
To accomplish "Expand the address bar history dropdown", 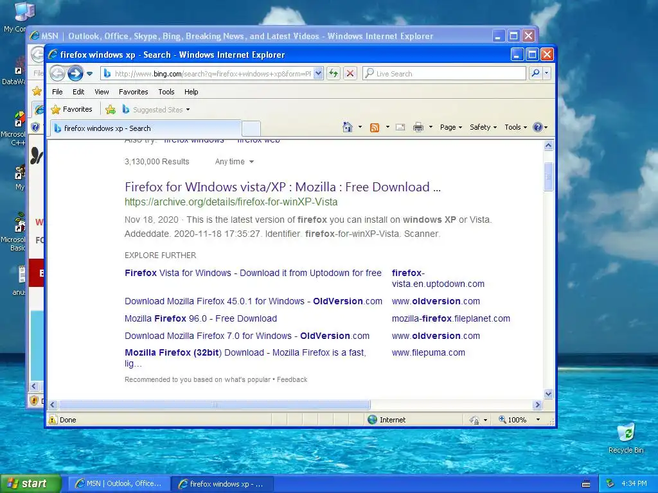I will (x=318, y=73).
